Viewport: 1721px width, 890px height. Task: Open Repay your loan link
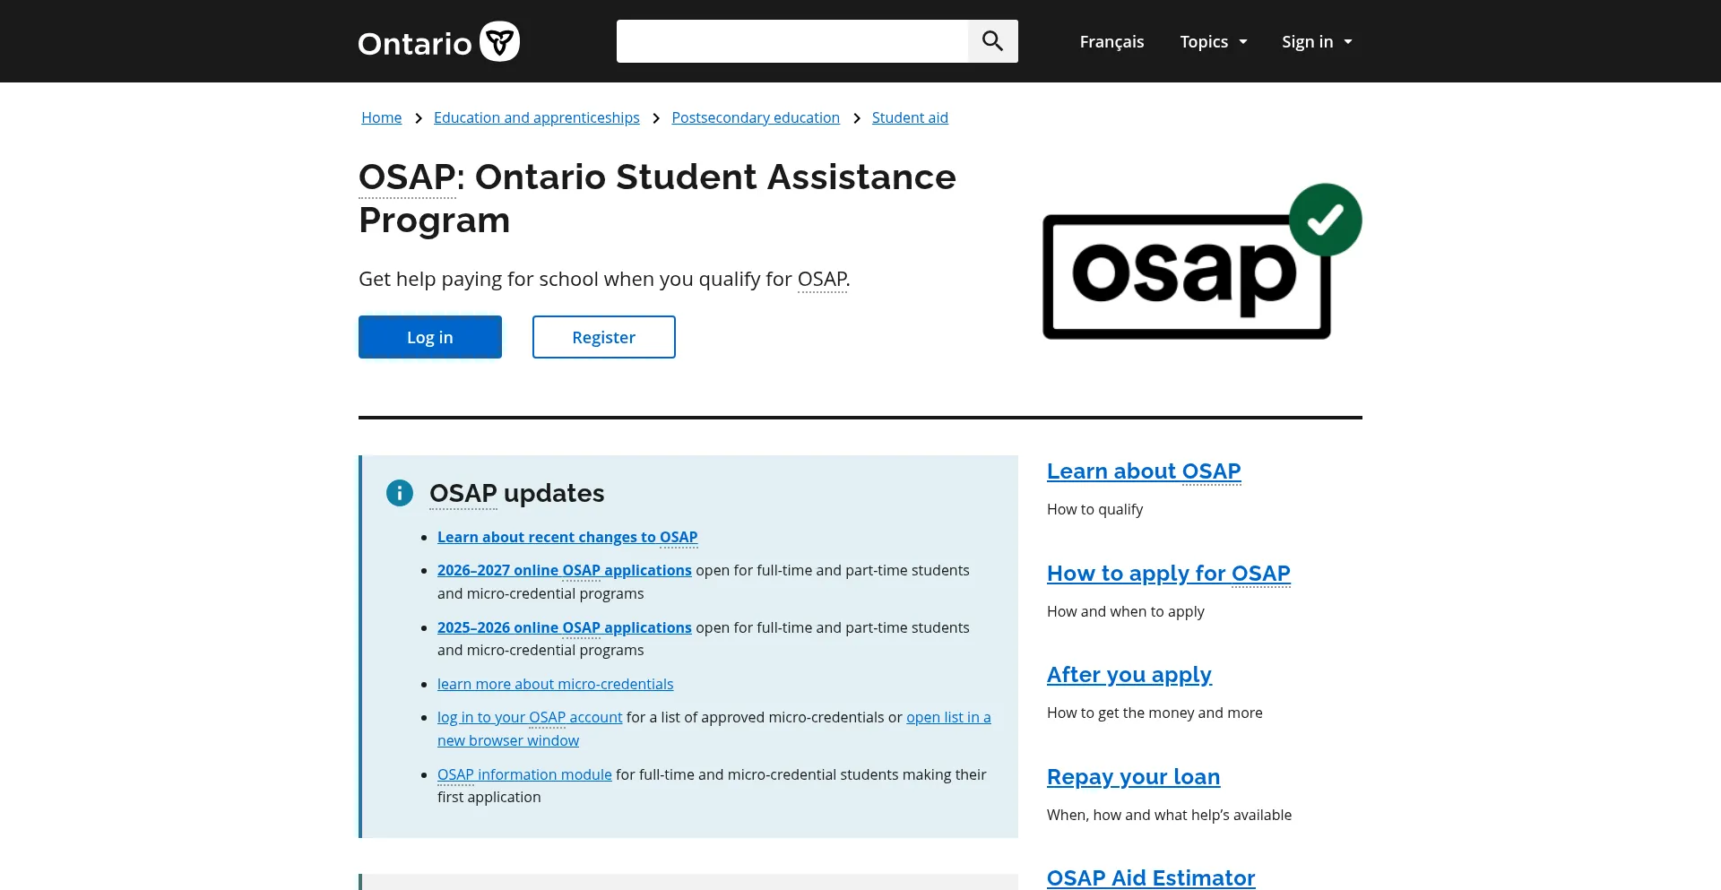tap(1133, 777)
